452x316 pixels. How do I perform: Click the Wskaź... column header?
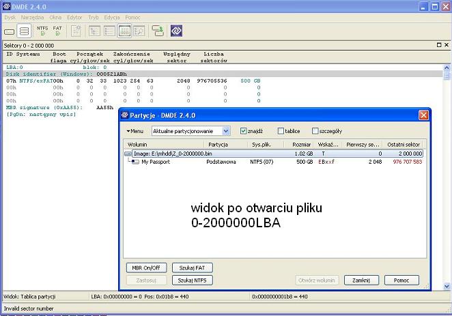pyautogui.click(x=328, y=145)
